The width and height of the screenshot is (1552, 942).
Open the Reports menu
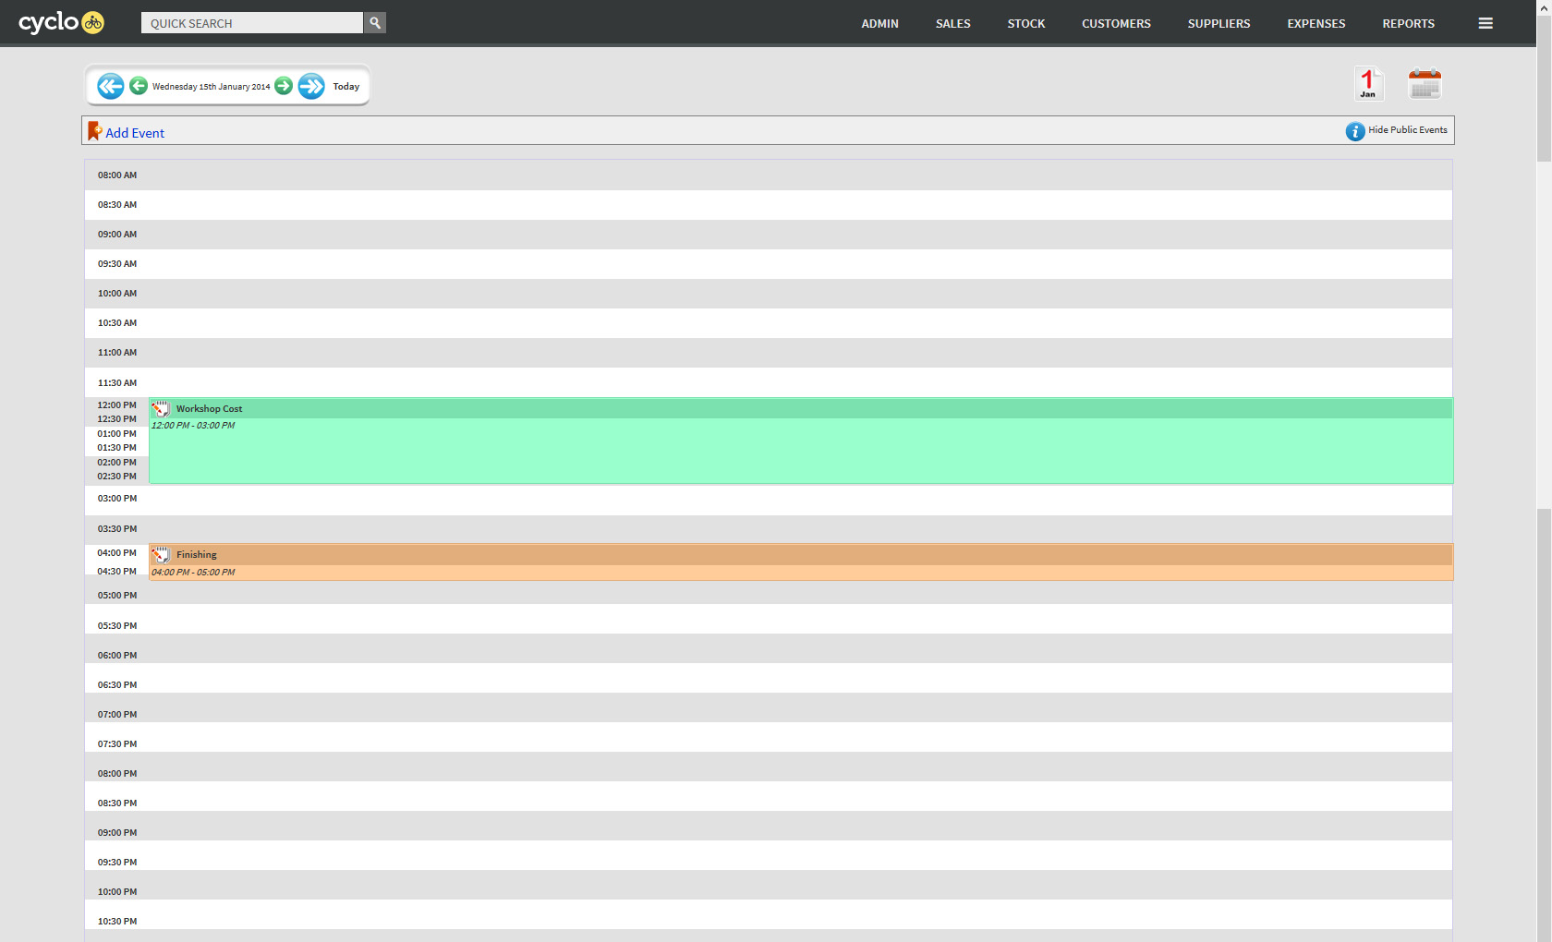1408,24
